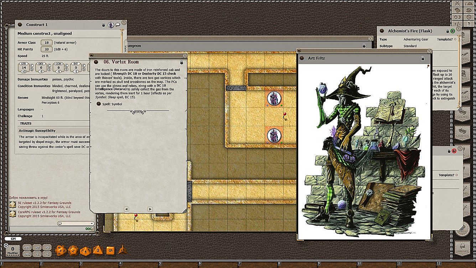The image size is (476, 268).
Task: Toggle the Template? radio on Alchemist's Fire
Action: [456, 40]
